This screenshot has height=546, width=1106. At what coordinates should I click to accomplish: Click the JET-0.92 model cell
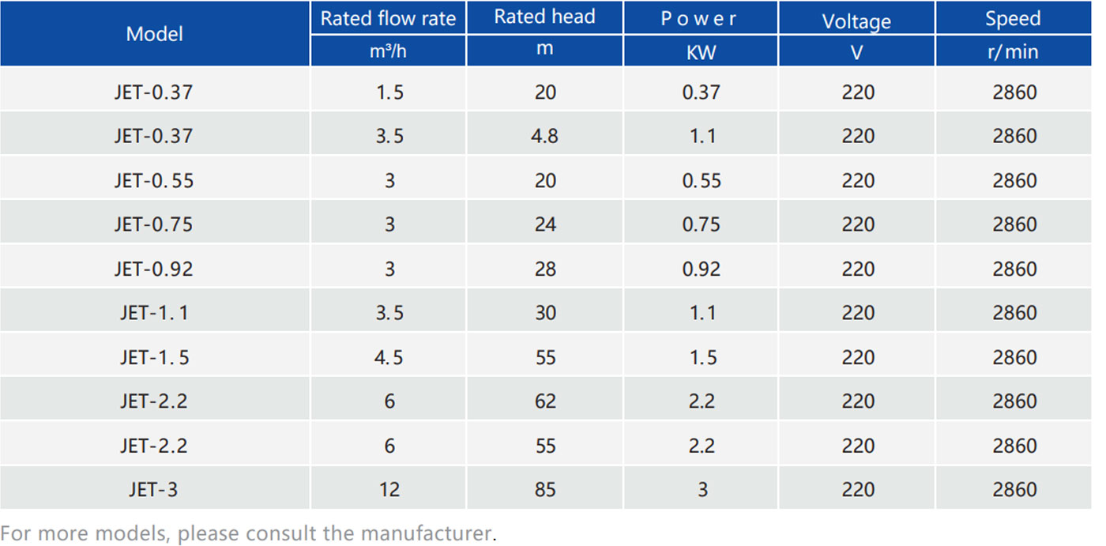point(153,269)
